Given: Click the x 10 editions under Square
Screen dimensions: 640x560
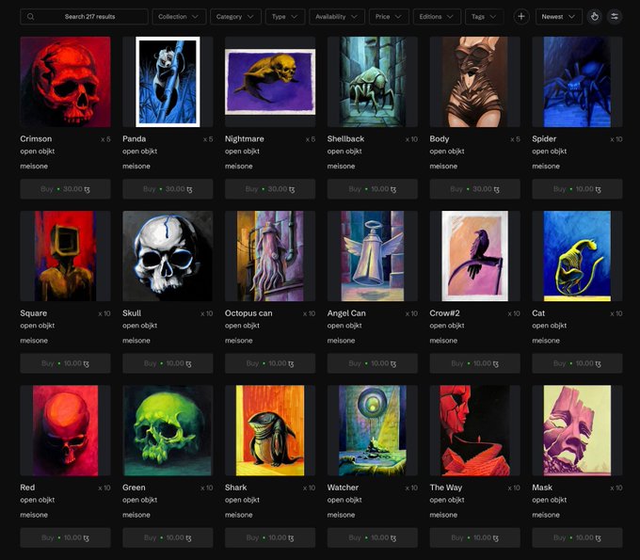Looking at the screenshot, I should [x=104, y=313].
